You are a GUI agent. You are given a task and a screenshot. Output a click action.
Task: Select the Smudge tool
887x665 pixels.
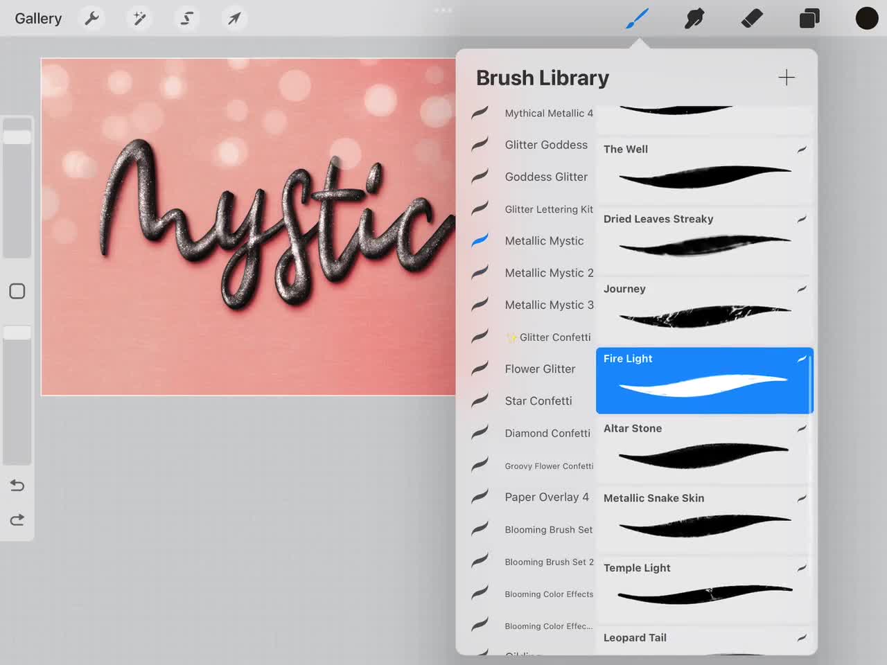[694, 18]
